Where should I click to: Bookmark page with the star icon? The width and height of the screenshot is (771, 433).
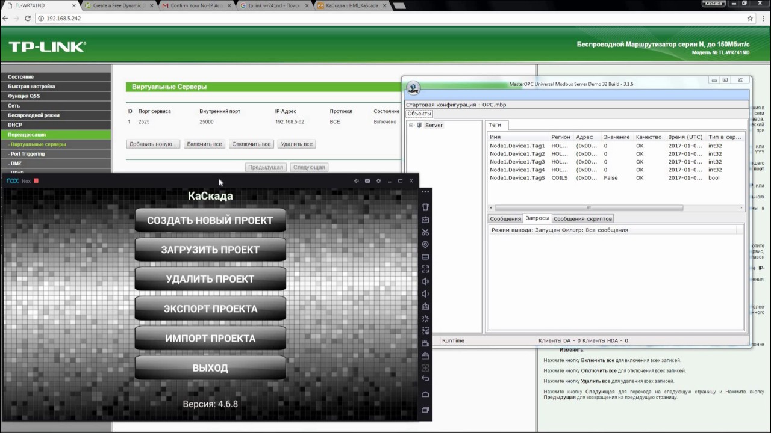pos(750,19)
